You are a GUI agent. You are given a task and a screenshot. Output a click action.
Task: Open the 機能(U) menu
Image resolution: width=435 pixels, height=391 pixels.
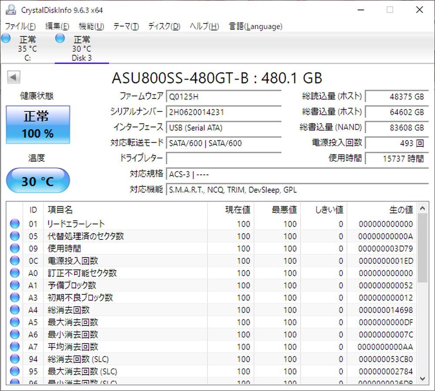(x=91, y=27)
